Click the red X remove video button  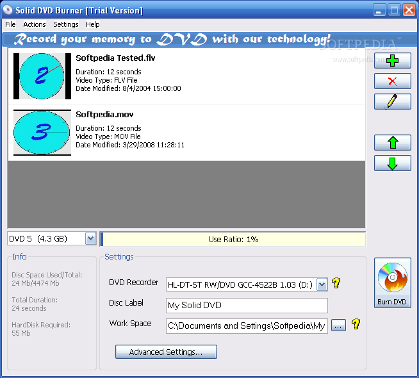coord(392,81)
